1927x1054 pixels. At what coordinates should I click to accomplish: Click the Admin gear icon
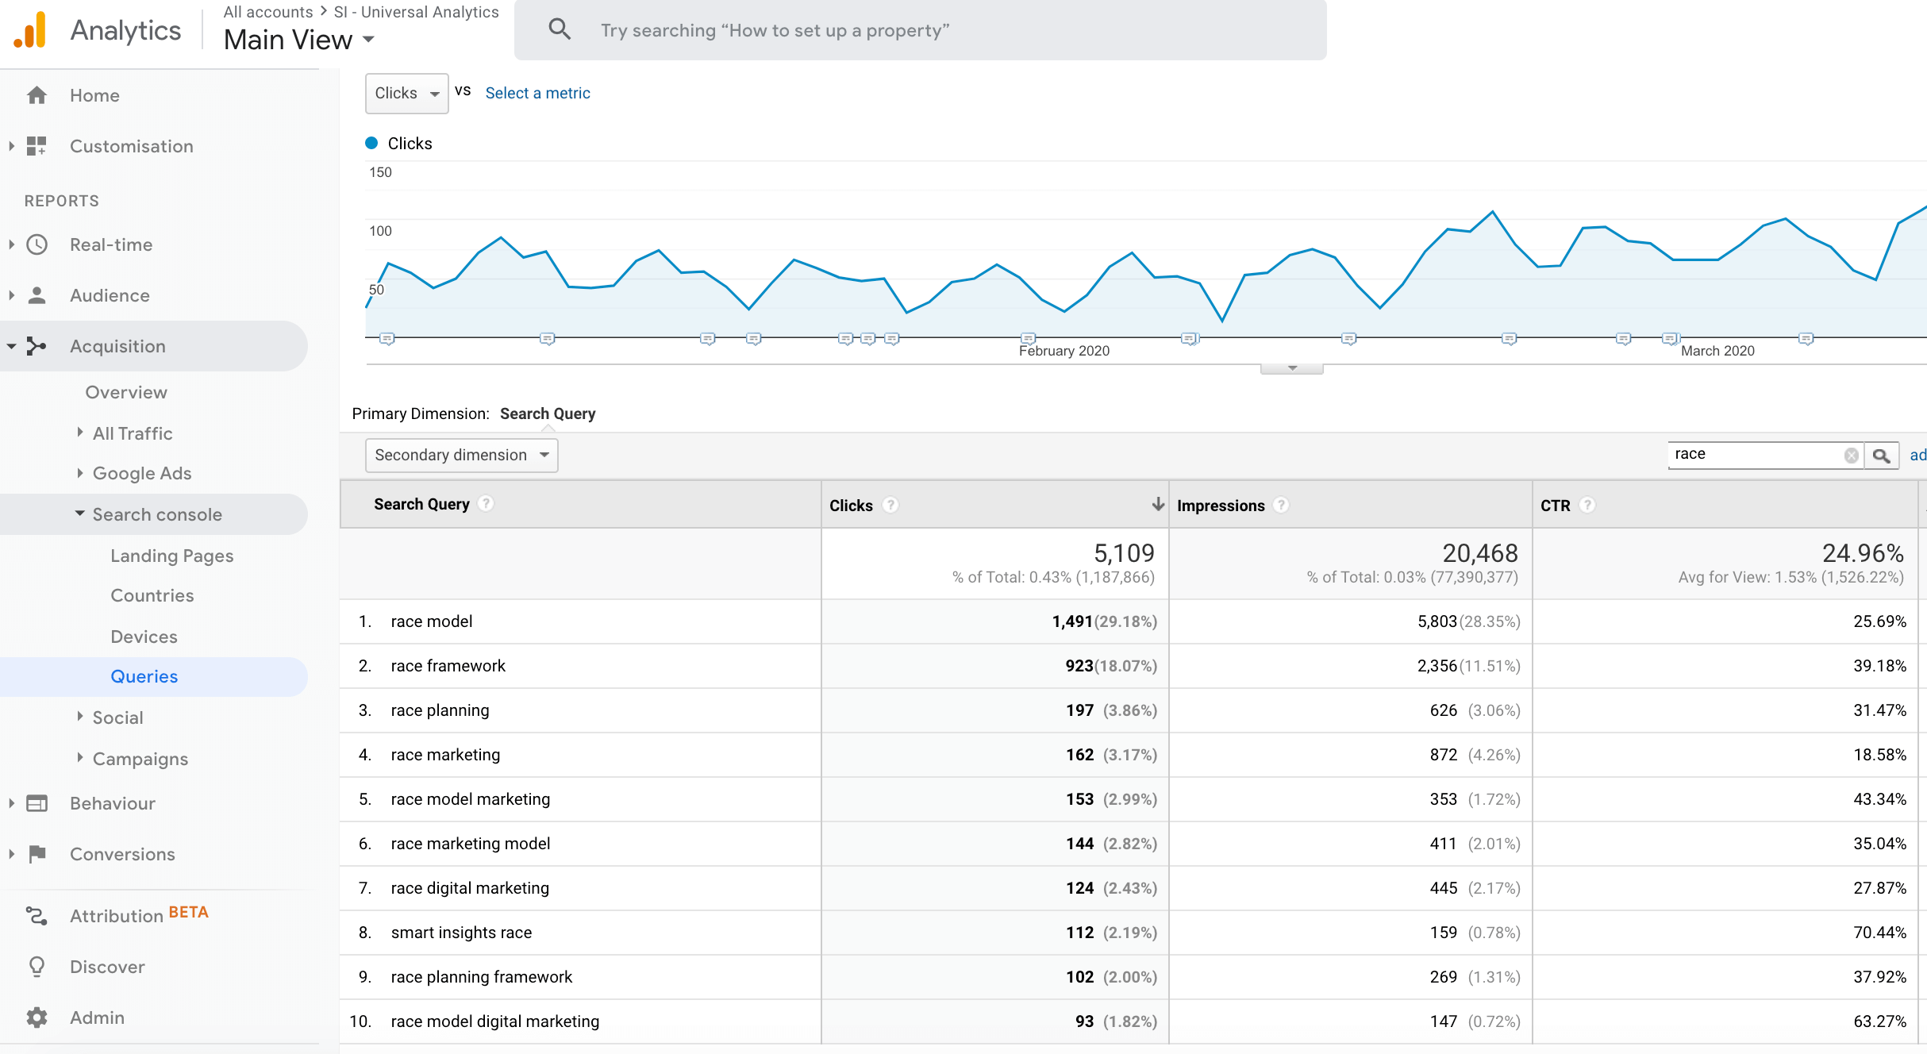click(37, 1017)
